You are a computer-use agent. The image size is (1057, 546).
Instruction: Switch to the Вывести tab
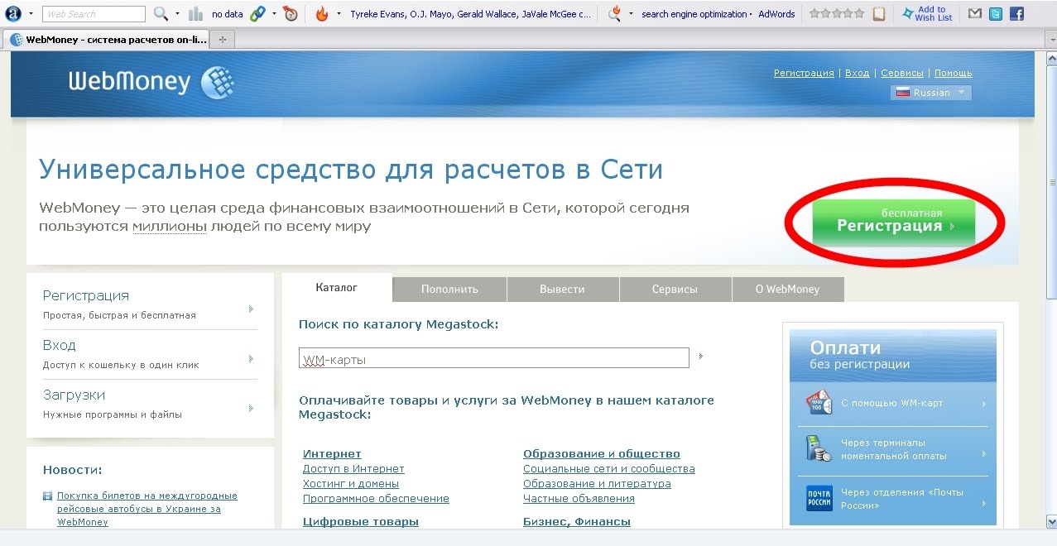point(562,290)
